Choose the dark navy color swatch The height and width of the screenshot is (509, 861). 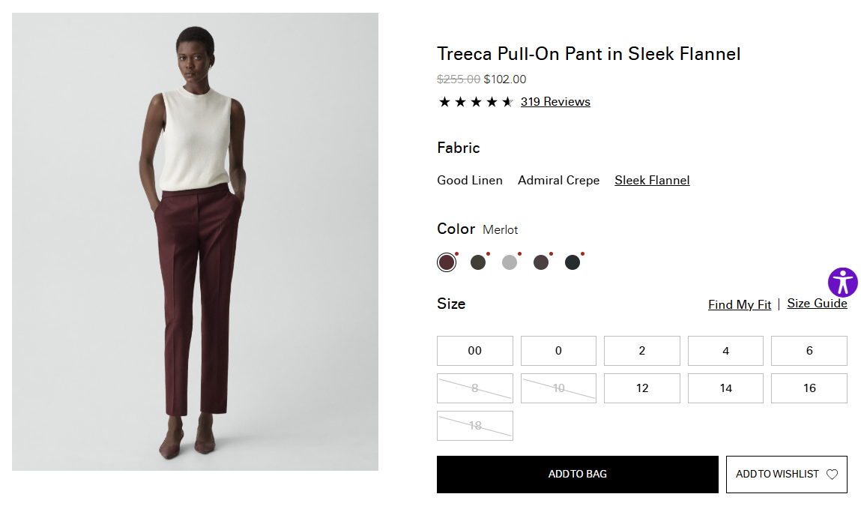tap(573, 262)
